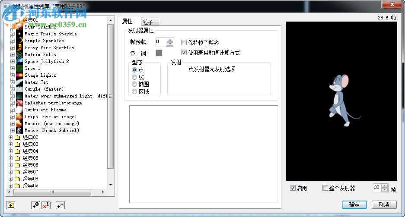Click the Stage Lights thumbnail icon

19,75
